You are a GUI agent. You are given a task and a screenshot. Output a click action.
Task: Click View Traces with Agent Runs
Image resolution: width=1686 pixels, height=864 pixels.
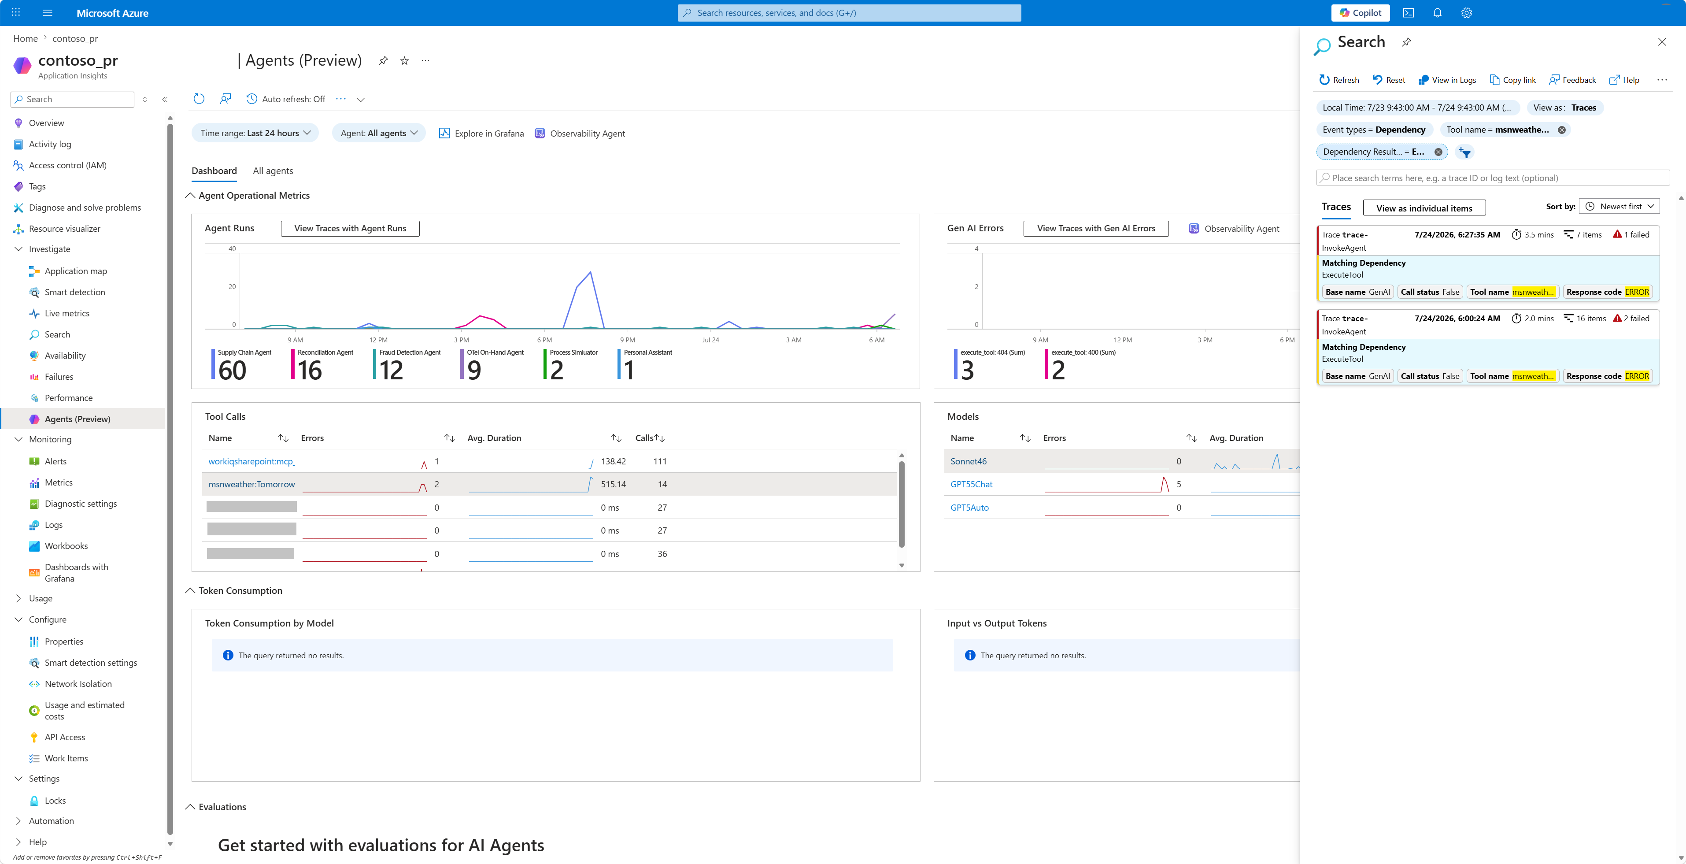350,228
